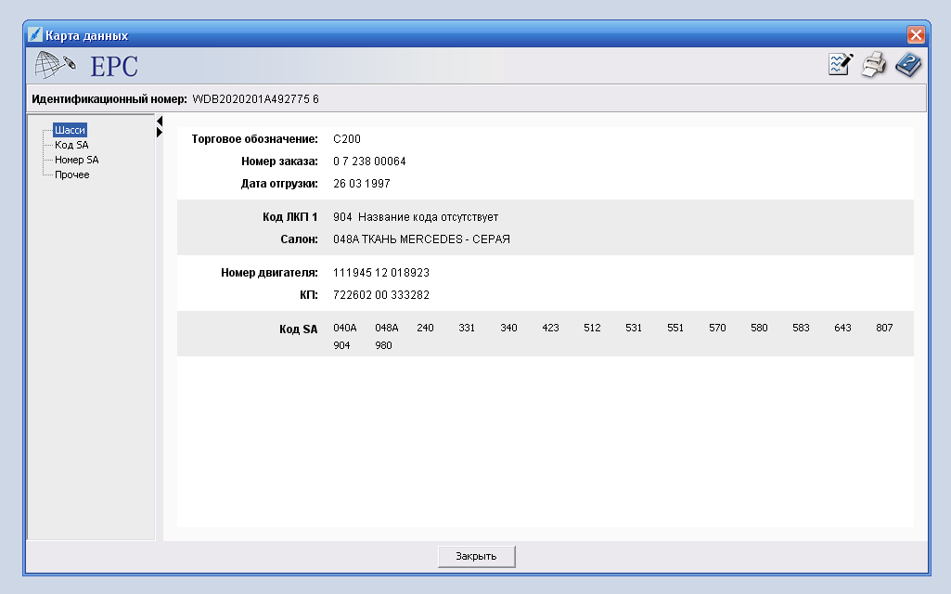Click SA code 040A
951x594 pixels.
click(x=345, y=328)
